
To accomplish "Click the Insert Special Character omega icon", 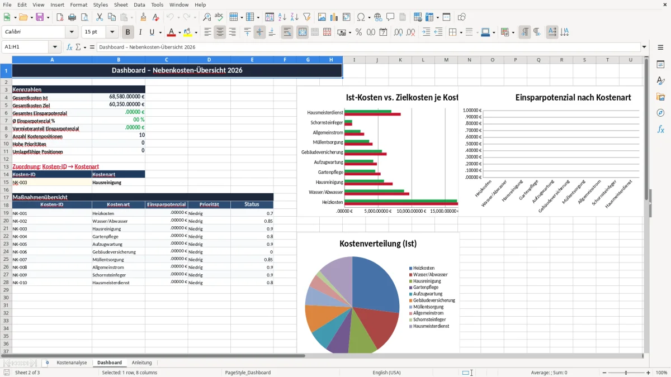I will coord(361,17).
